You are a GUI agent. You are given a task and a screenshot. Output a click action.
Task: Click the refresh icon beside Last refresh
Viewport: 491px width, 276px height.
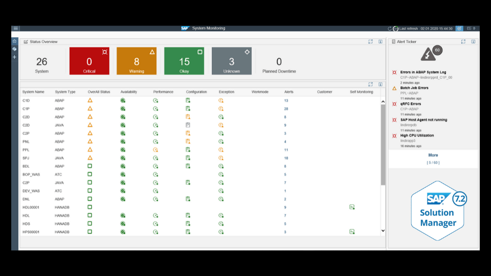tap(390, 29)
